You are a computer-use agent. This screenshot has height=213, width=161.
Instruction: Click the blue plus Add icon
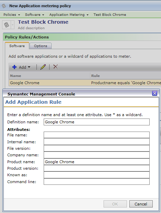14,67
